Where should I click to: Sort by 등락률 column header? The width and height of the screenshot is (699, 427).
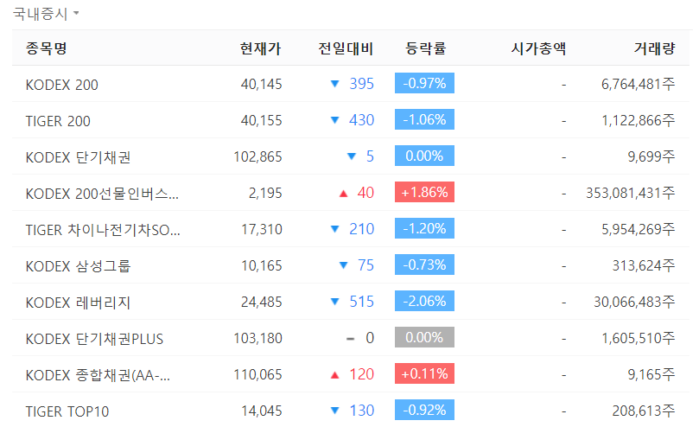tap(425, 48)
